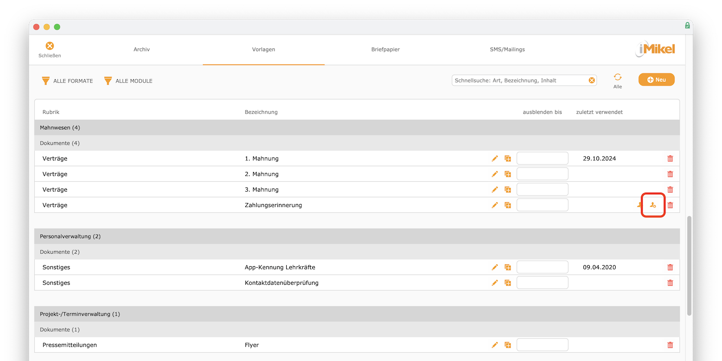Switch to the Vorlagen tab
The width and height of the screenshot is (722, 361).
[x=263, y=49]
